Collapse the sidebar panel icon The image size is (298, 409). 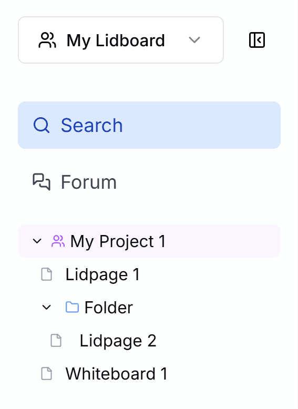pyautogui.click(x=257, y=40)
